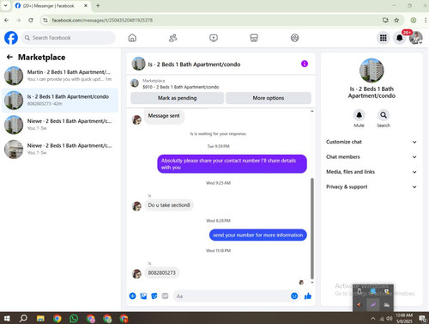
Task: Click the taskbar search icon
Action: tap(23, 318)
